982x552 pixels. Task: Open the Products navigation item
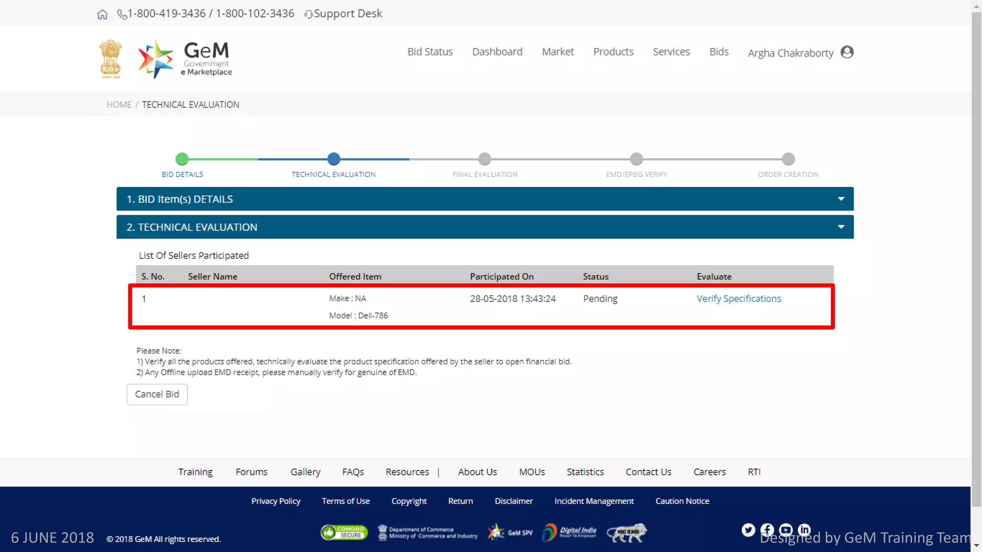tap(613, 52)
